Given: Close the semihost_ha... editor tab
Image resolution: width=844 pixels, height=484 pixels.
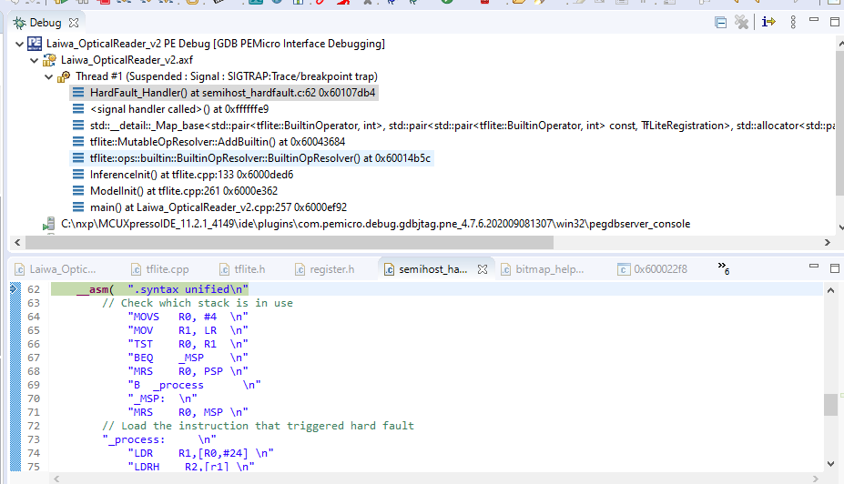Looking at the screenshot, I should [483, 269].
